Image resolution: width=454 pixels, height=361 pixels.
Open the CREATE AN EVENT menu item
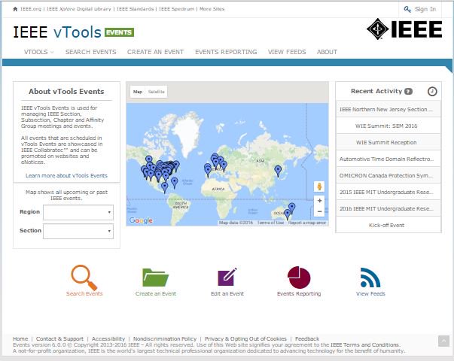(155, 52)
